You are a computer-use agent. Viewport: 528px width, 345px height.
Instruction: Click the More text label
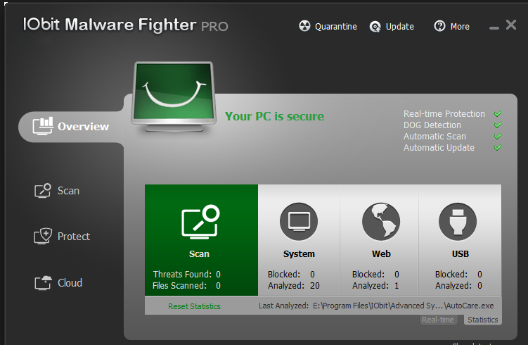[460, 26]
